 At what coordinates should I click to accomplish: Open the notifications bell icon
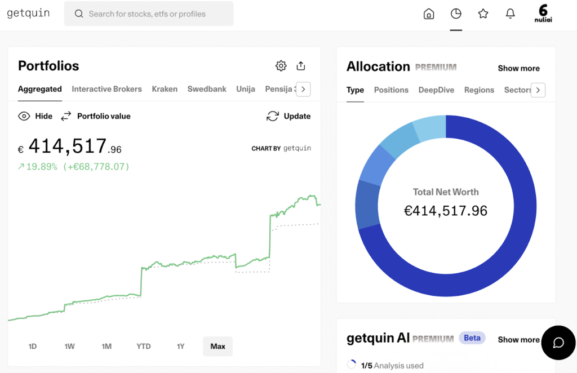[510, 14]
